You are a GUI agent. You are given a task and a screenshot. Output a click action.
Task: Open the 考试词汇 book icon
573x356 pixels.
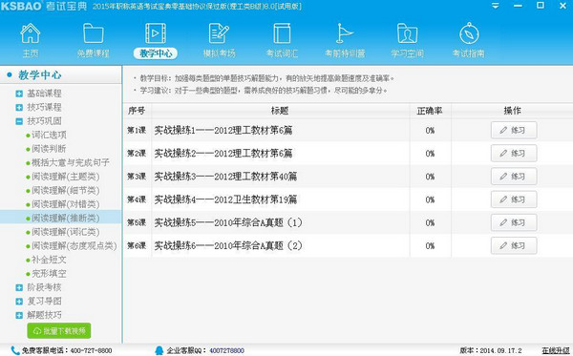point(282,33)
